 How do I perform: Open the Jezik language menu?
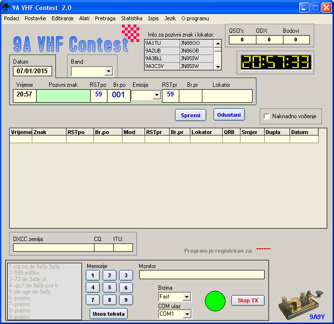click(170, 18)
